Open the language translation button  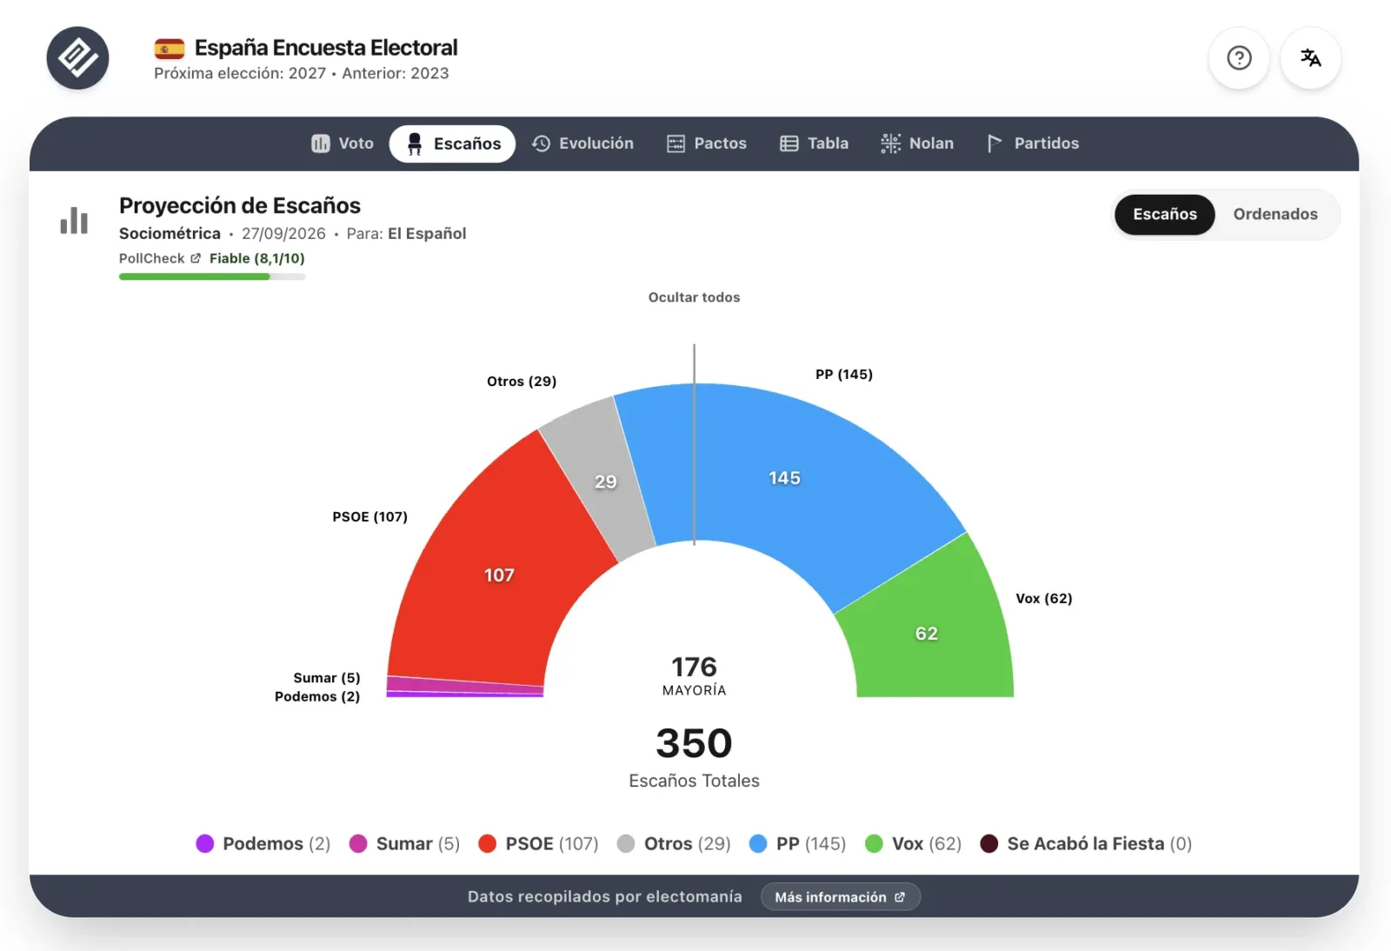coord(1310,58)
